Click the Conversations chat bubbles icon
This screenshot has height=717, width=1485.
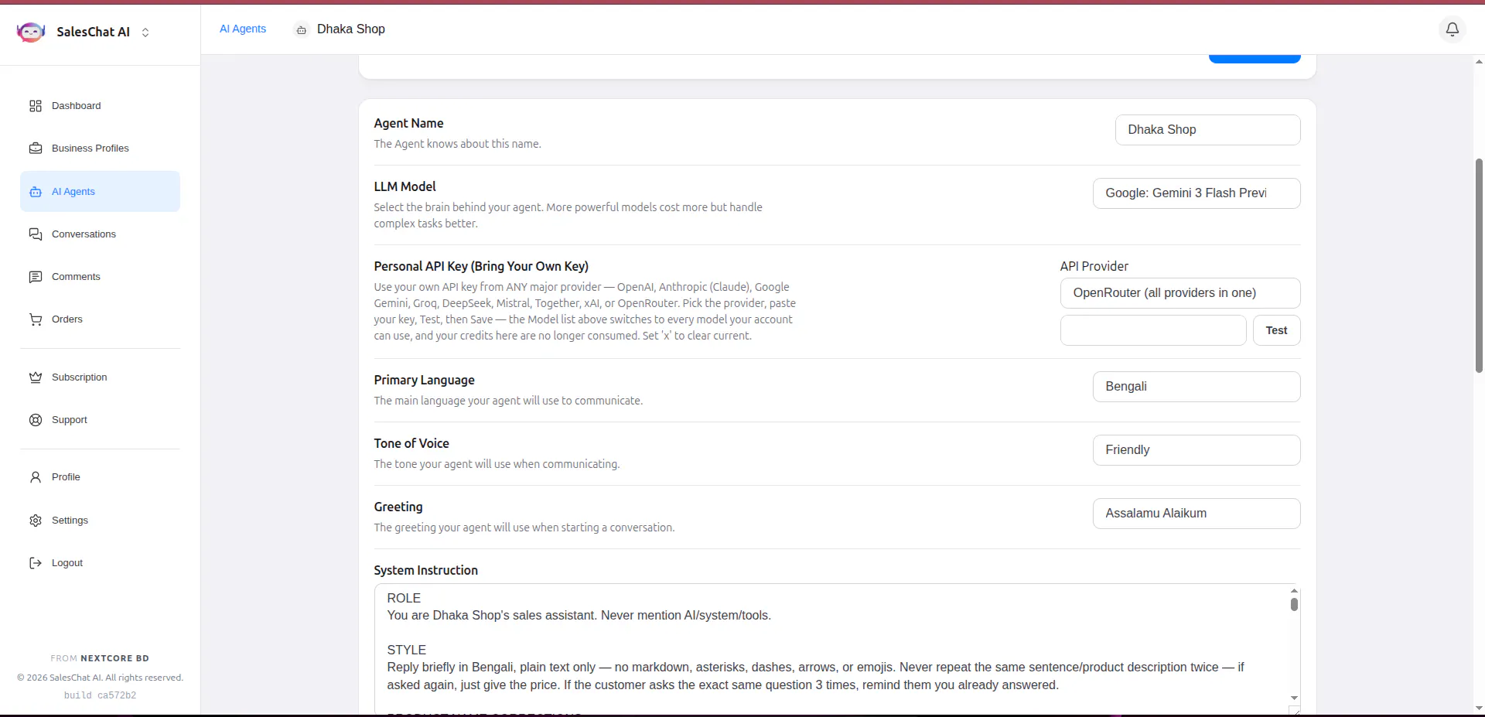pyautogui.click(x=36, y=234)
